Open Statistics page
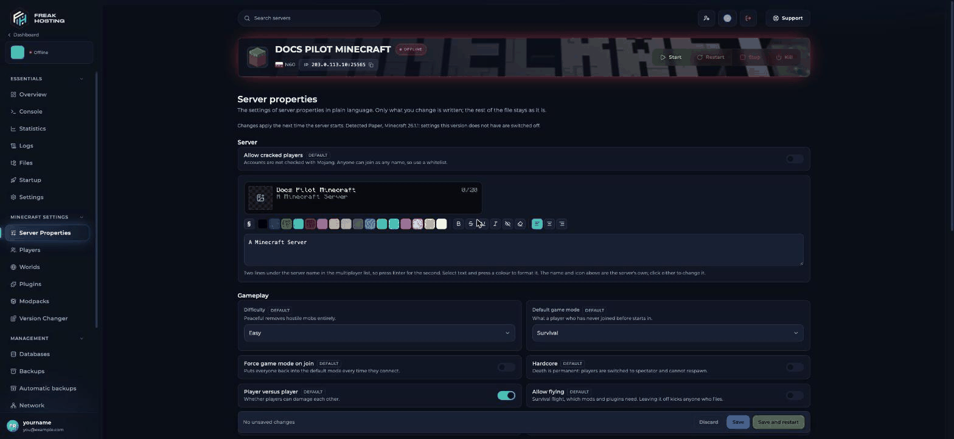The width and height of the screenshot is (954, 439). point(47,129)
